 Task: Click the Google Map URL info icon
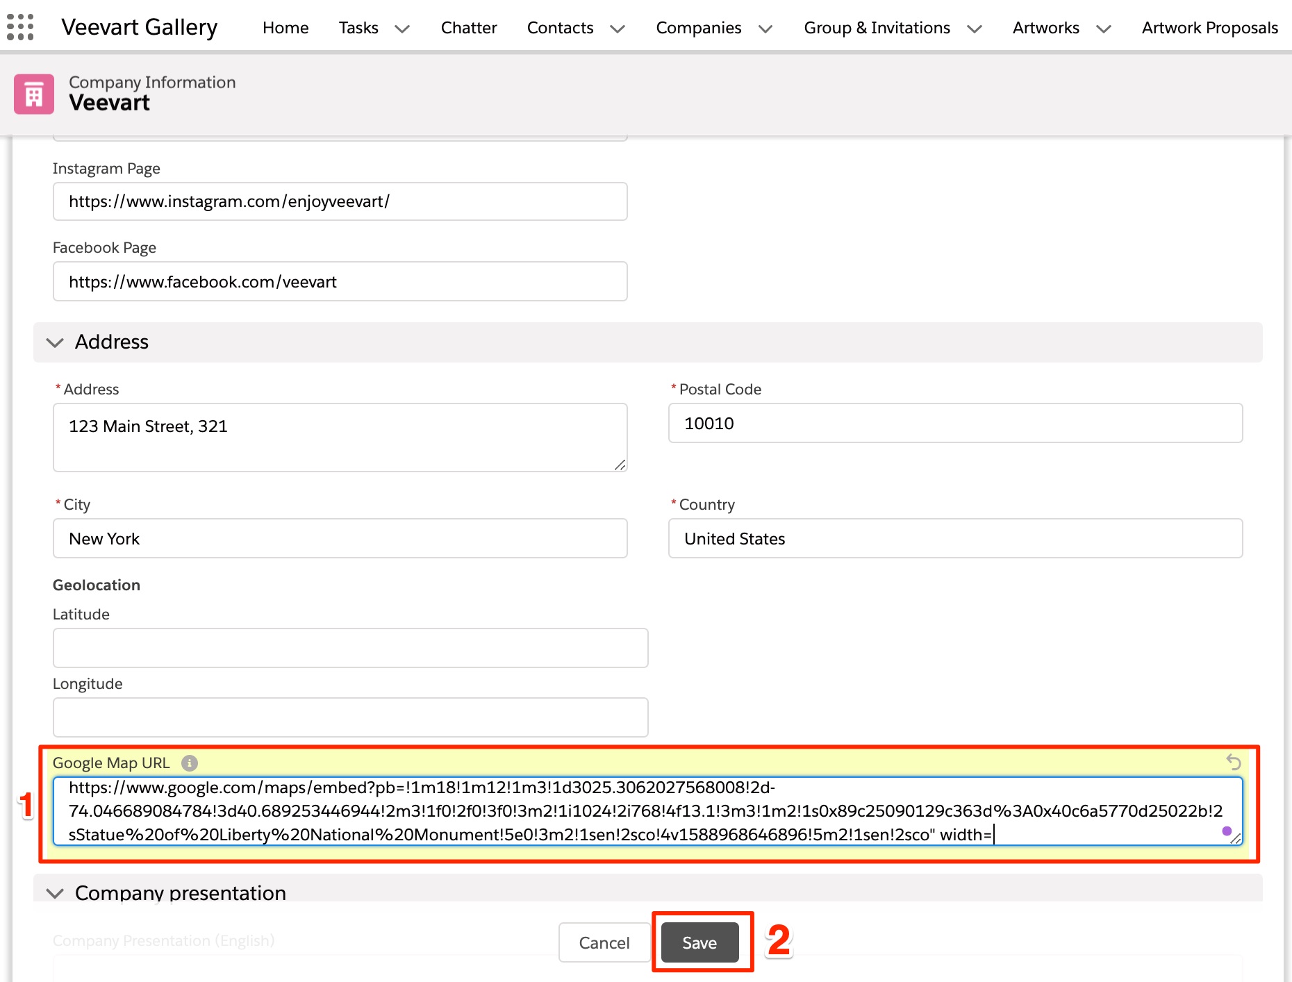click(190, 763)
